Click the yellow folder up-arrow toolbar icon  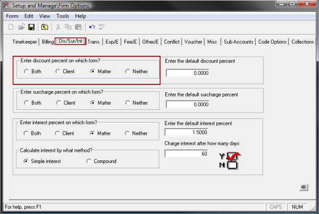tap(45, 27)
